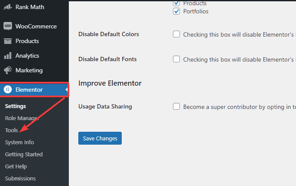Image resolution: width=296 pixels, height=186 pixels.
Task: Check the Usage Data Sharing box
Action: point(176,106)
